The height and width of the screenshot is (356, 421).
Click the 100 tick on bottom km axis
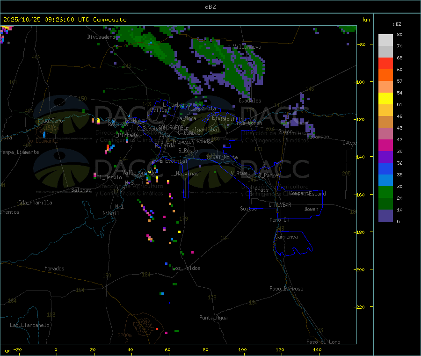[242, 349]
